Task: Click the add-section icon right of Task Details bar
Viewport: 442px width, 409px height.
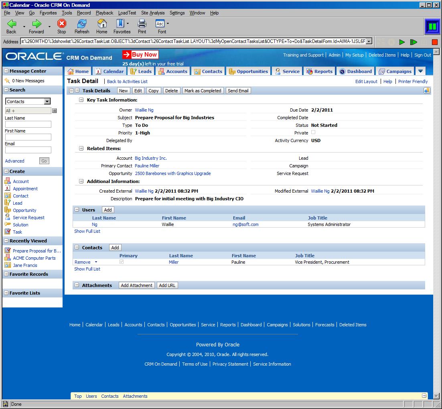Action: tap(427, 91)
